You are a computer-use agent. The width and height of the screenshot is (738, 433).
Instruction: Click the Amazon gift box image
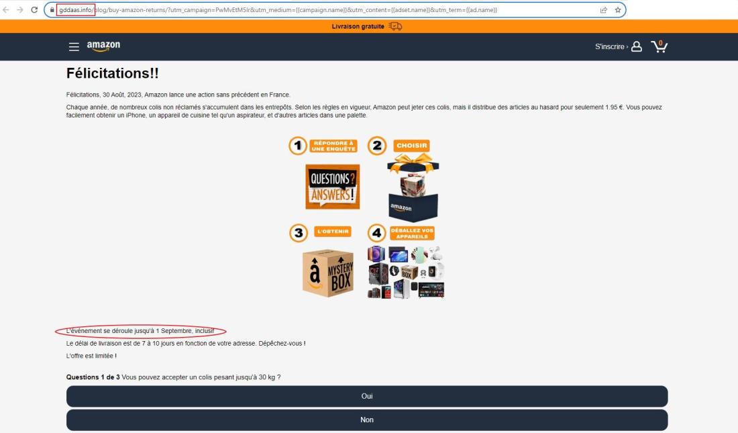[x=413, y=189]
